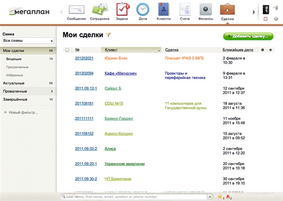The height and width of the screenshot is (201, 283).
Task: Sort by Ближайшее дело column
Action: pyautogui.click(x=238, y=50)
